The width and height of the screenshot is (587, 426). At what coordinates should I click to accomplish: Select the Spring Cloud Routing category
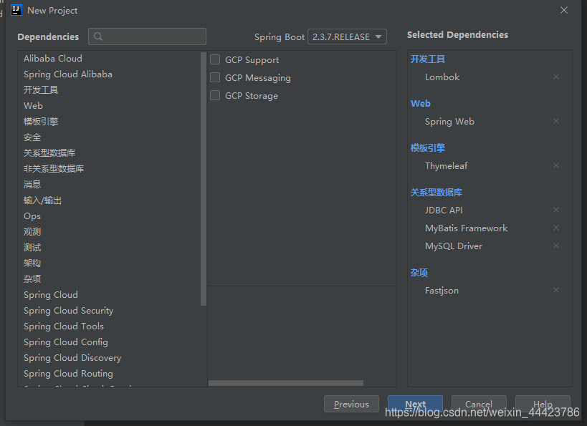click(x=68, y=374)
